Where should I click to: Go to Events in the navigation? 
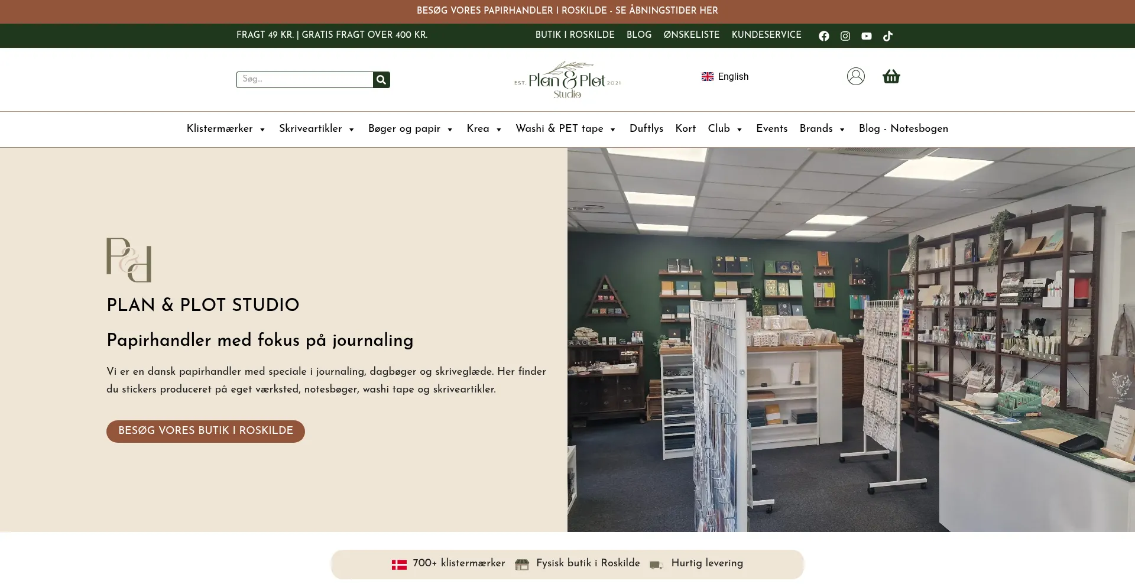772,129
